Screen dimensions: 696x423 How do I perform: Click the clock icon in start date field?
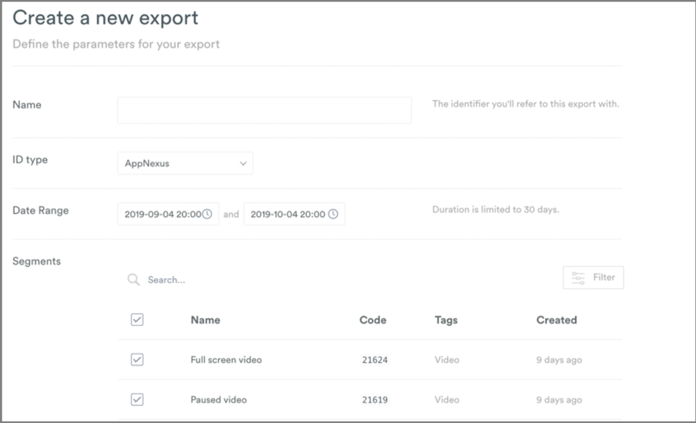207,214
